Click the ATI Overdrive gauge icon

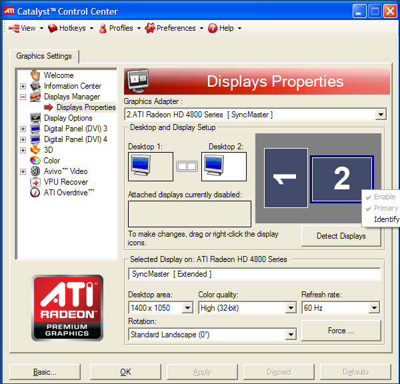coord(35,193)
